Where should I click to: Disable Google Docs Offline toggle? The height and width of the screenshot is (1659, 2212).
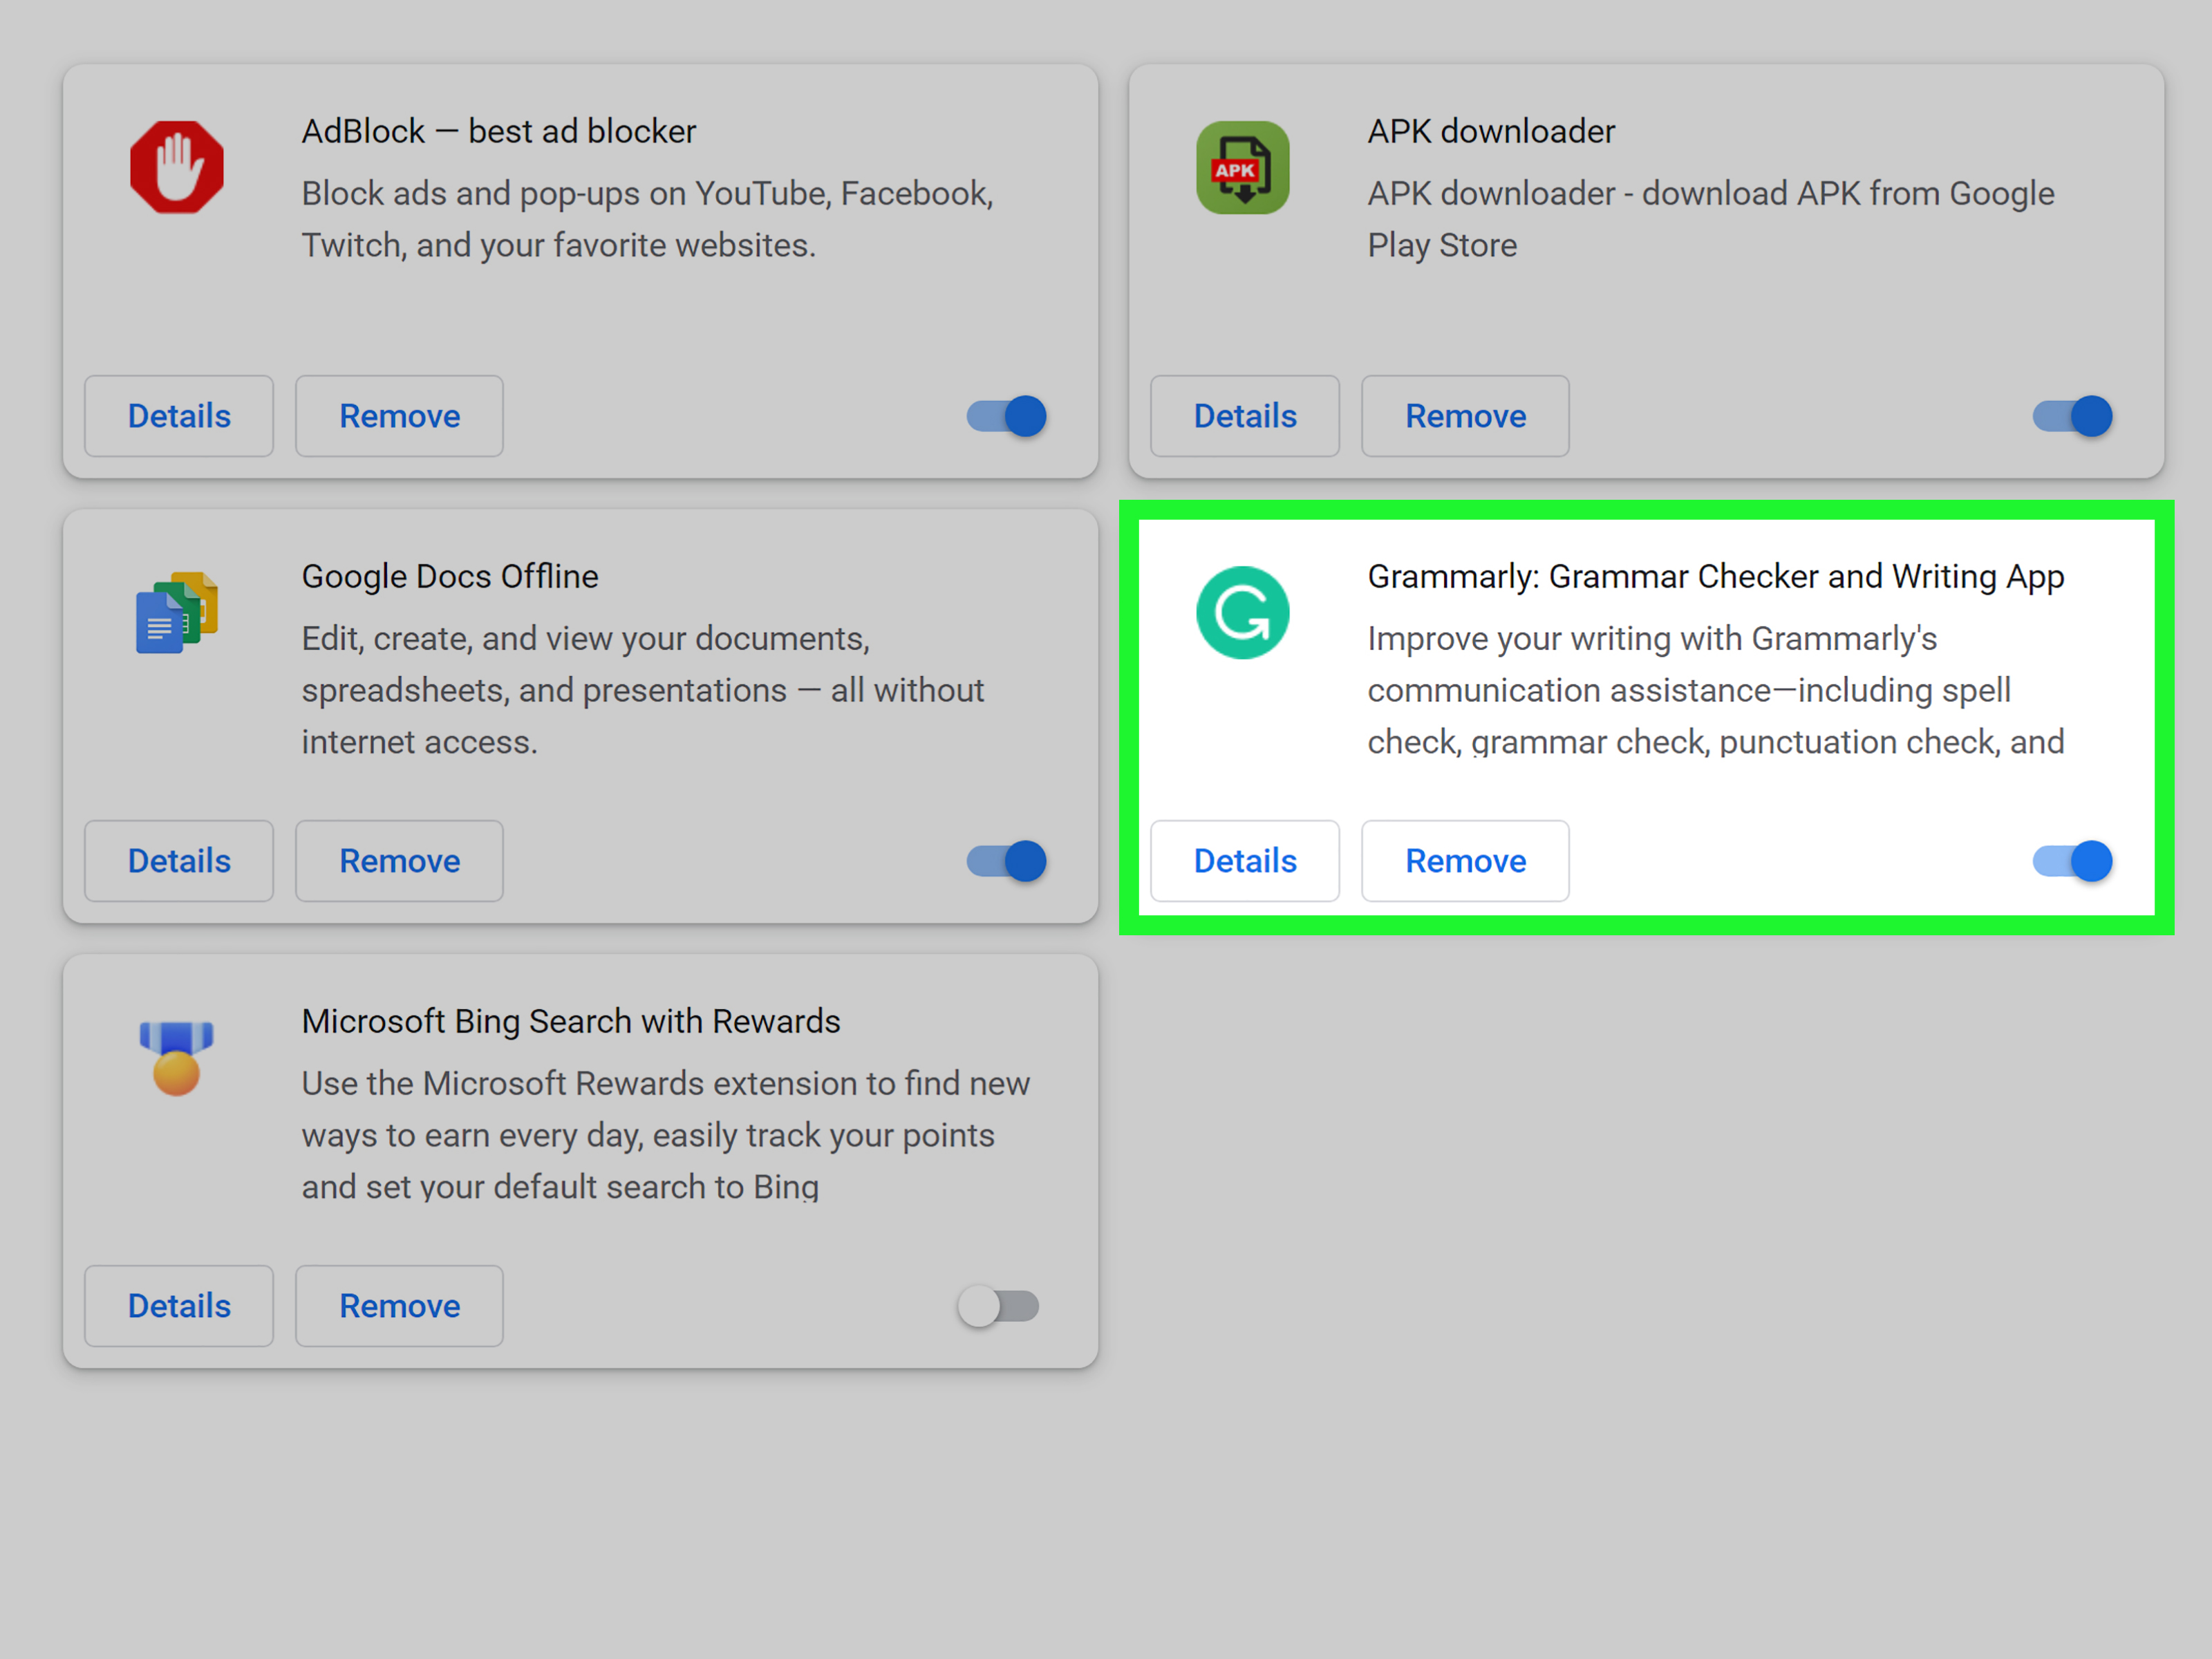click(1006, 861)
